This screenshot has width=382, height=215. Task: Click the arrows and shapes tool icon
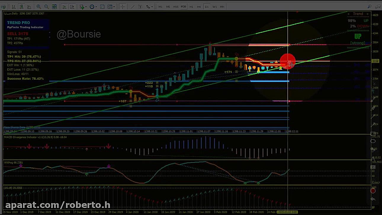pyautogui.click(x=148, y=7)
